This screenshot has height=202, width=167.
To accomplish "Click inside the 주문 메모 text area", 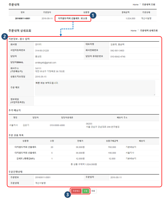I will click(x=95, y=88).
